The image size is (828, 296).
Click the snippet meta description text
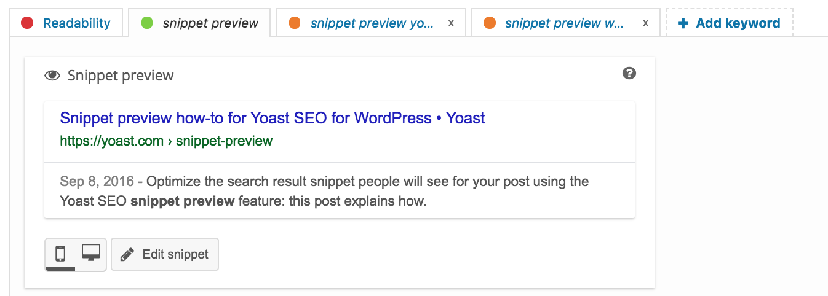click(324, 191)
